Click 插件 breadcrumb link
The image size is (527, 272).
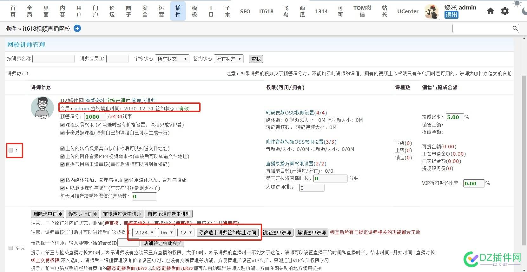[x=11, y=29]
